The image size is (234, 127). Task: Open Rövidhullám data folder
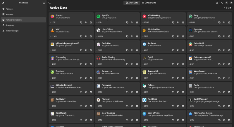[178, 36]
